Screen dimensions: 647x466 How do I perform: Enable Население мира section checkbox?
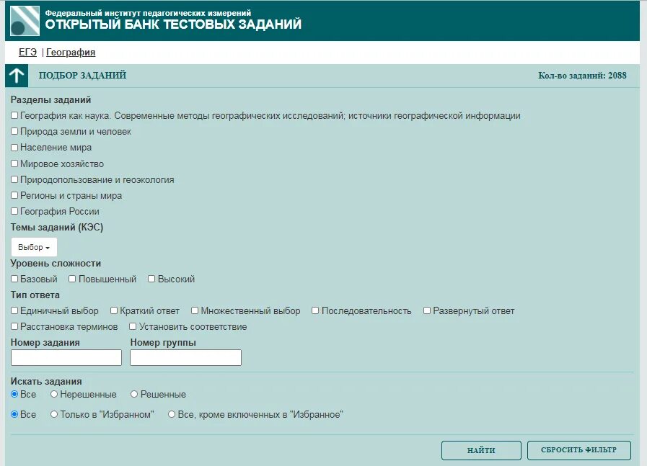click(14, 148)
